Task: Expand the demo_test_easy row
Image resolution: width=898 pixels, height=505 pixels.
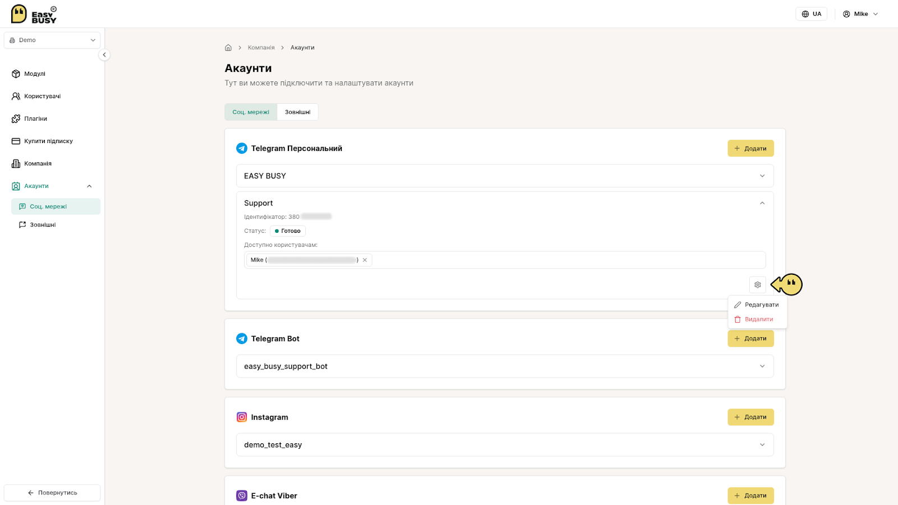Action: 505,444
